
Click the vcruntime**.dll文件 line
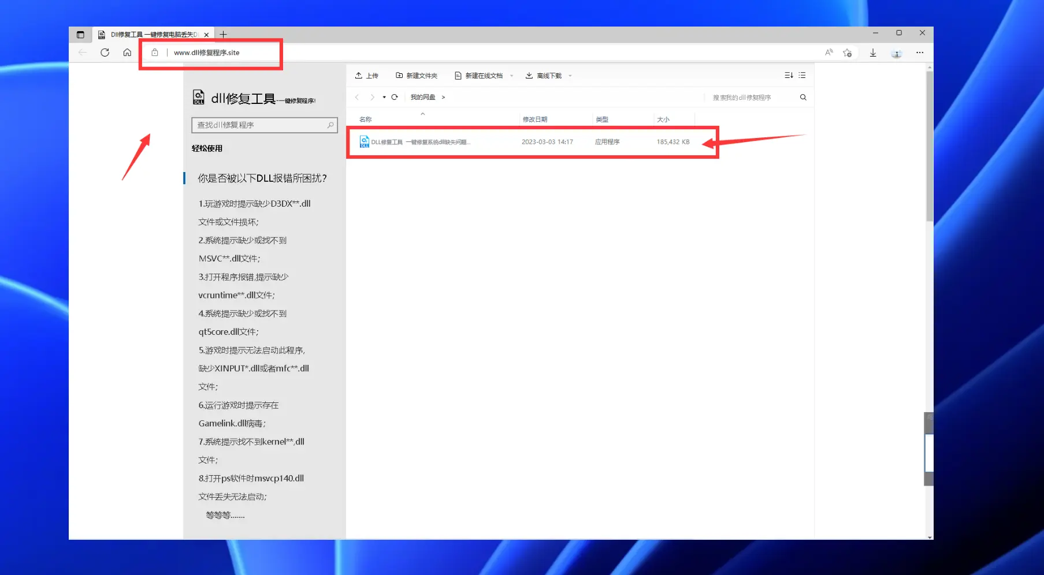click(237, 295)
